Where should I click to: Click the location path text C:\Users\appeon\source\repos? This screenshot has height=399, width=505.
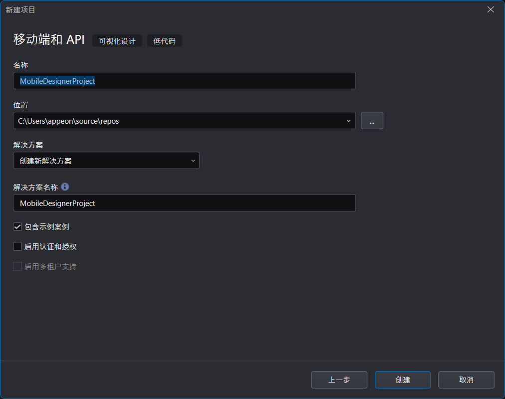[x=69, y=121]
